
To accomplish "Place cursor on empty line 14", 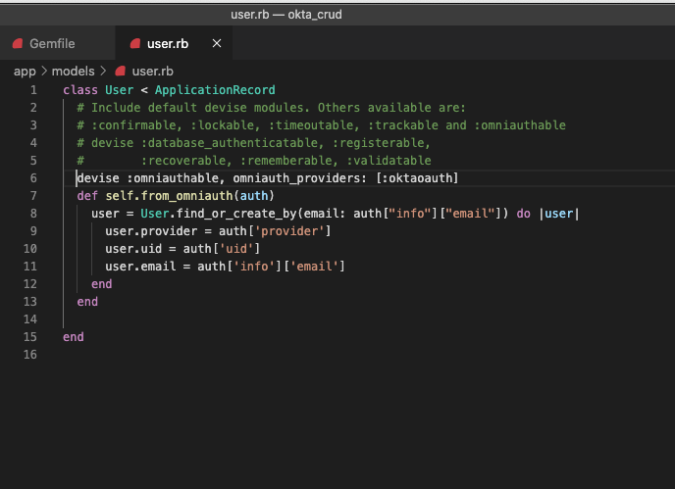I will (196, 319).
